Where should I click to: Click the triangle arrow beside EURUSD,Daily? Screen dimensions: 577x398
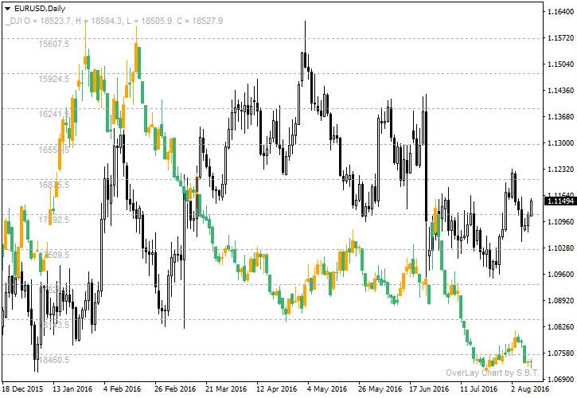pyautogui.click(x=7, y=9)
